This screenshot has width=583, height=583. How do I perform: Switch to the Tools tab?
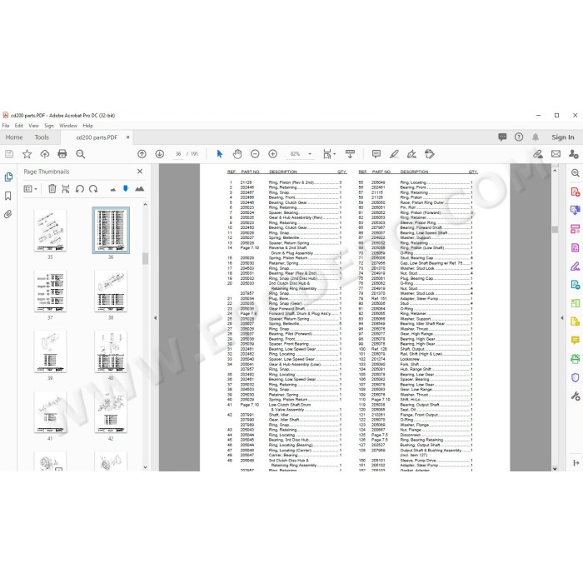42,137
